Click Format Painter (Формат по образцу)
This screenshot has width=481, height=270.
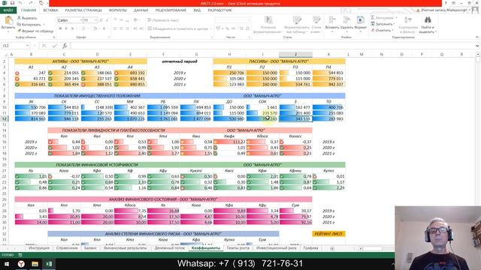tap(35, 31)
